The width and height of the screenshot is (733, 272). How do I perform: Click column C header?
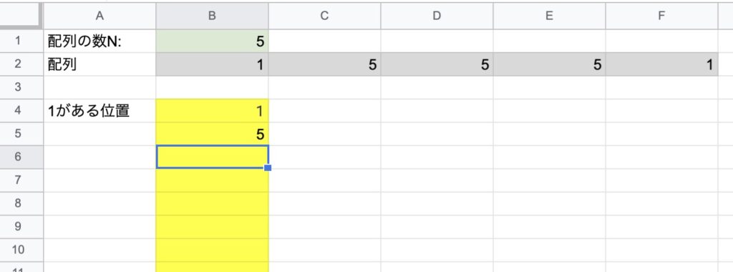(324, 16)
